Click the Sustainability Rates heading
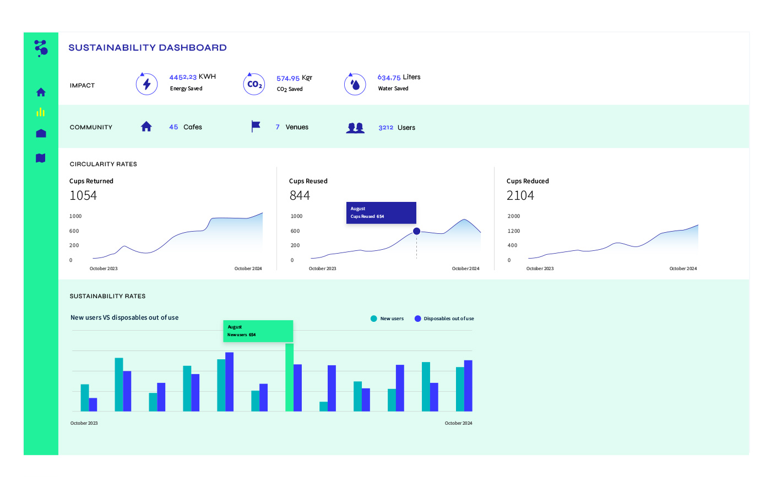The image size is (771, 477). click(107, 296)
